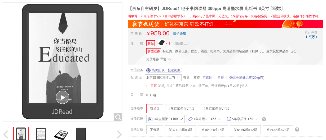Image resolution: width=326 pixels, height=140 pixels.
Task: Open coupon 详情 >> details link
Action: point(166,59)
